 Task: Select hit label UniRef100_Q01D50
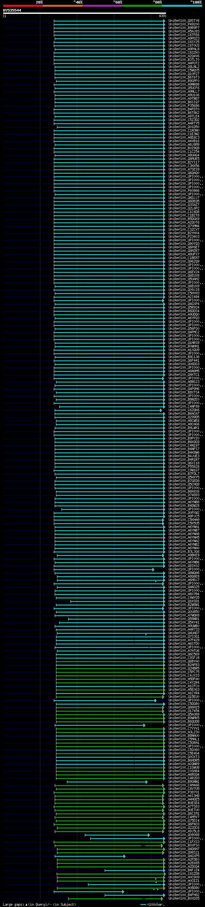click(184, 127)
